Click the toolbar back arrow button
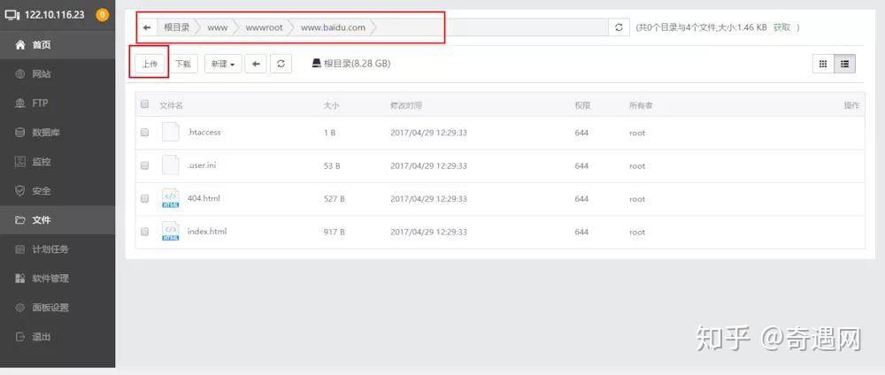The image size is (885, 375). coord(256,64)
